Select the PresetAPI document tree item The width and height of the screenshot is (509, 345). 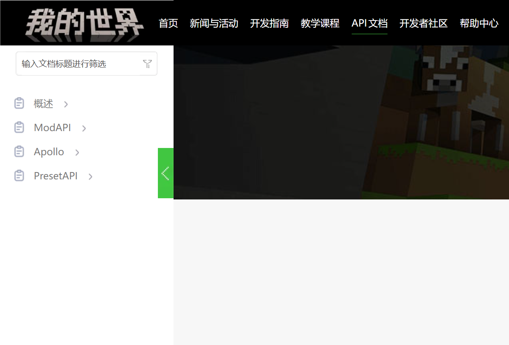pos(55,176)
